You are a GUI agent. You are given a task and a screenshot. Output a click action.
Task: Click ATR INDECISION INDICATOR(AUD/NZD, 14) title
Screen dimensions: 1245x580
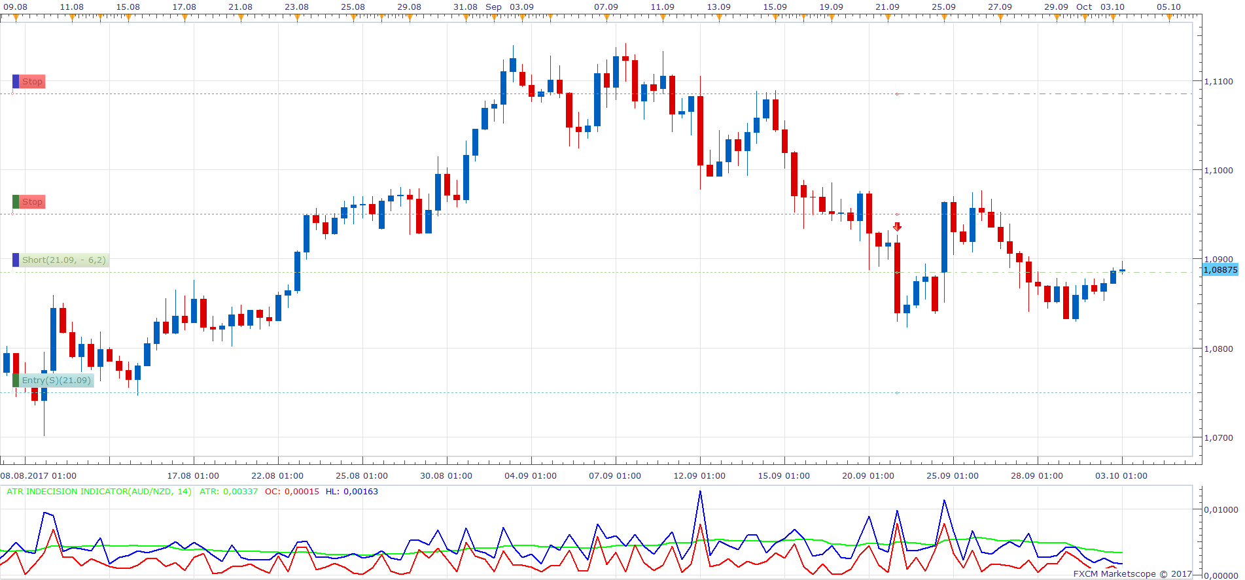[98, 492]
